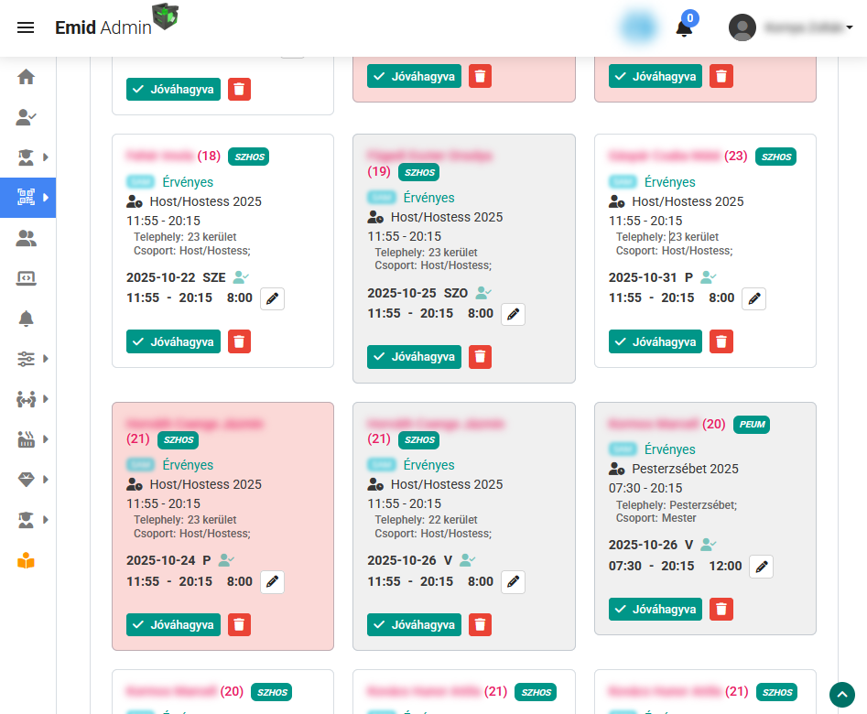Open the two-person users icon in sidebar
Viewport: 867px width, 714px height.
[27, 238]
